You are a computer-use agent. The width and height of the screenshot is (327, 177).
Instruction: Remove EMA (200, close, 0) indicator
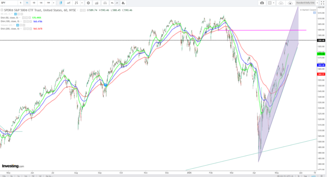point(30,29)
